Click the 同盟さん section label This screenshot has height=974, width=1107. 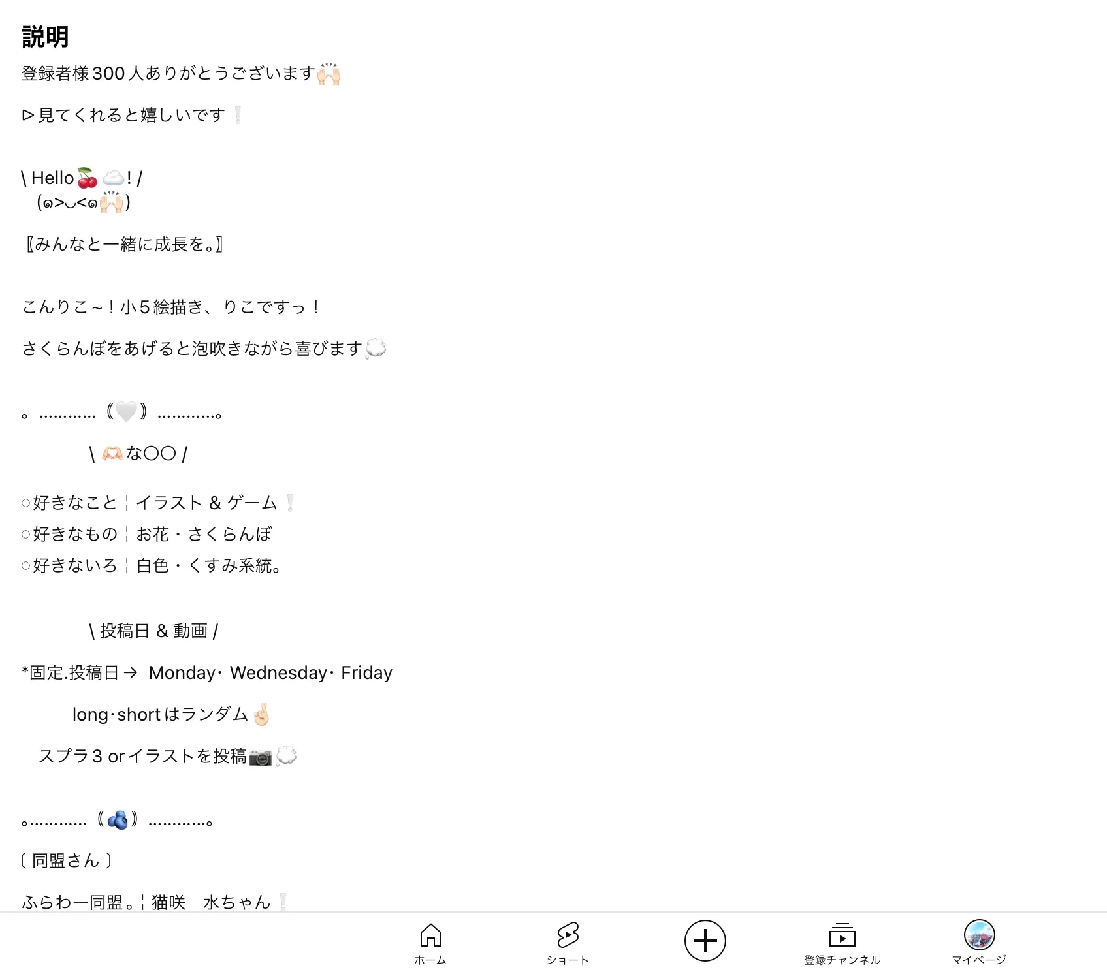point(66,860)
